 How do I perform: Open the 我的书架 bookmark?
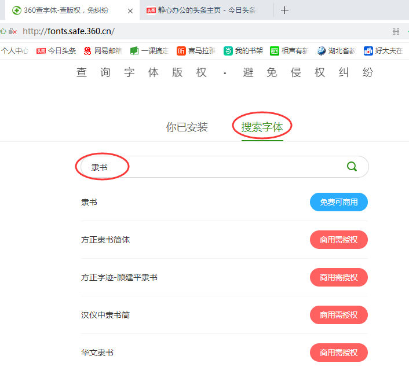coord(243,51)
